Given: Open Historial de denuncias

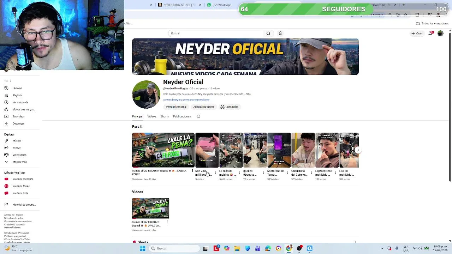Looking at the screenshot, I should (24, 205).
